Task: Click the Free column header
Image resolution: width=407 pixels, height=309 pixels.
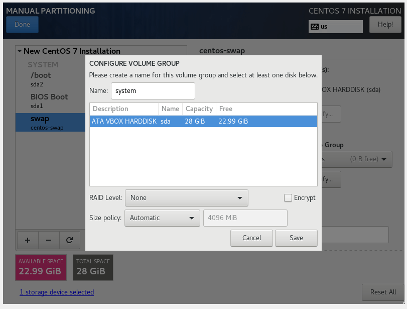Action: 266,109
